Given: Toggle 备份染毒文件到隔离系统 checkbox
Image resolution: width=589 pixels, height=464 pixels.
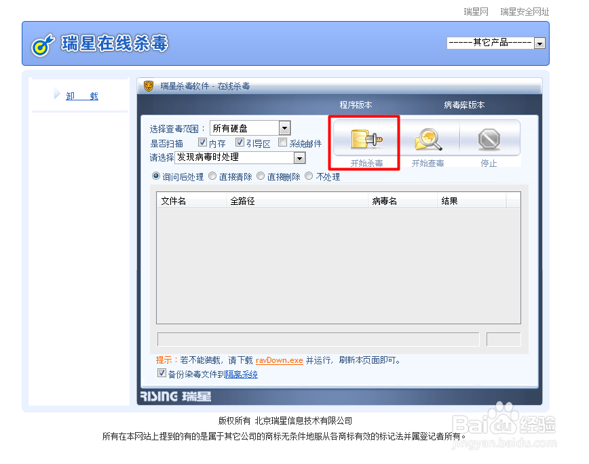Looking at the screenshot, I should (x=161, y=373).
